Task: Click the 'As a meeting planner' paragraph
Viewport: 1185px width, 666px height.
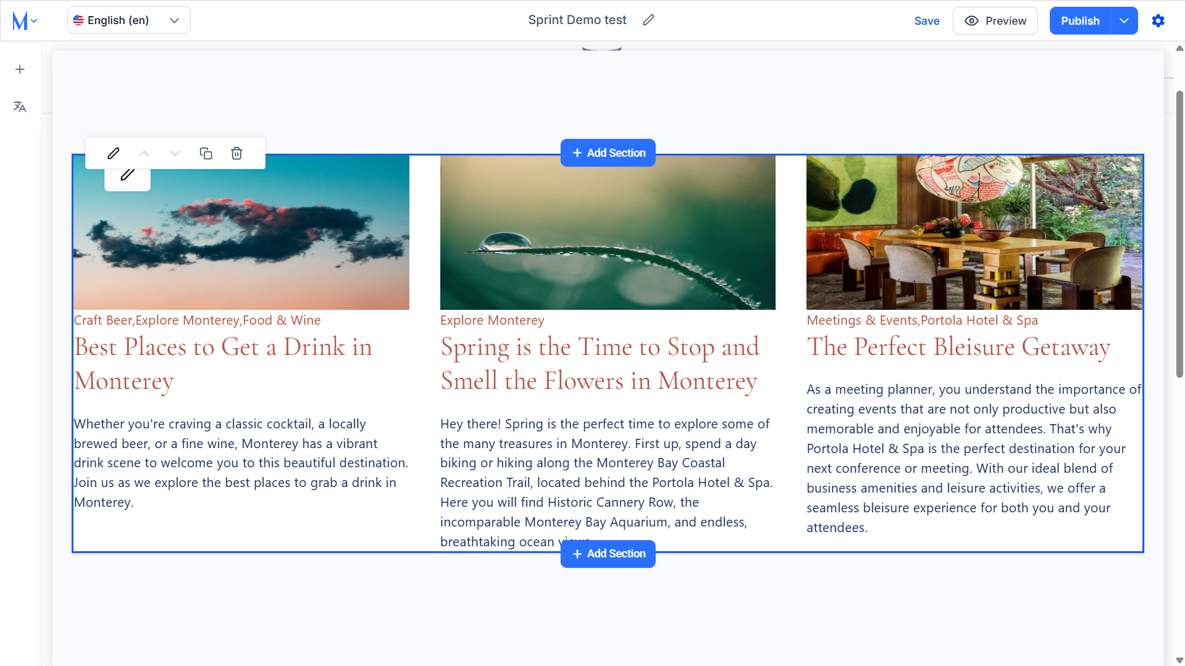Action: pos(974,459)
